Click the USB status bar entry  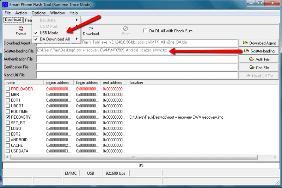[x=91, y=173]
